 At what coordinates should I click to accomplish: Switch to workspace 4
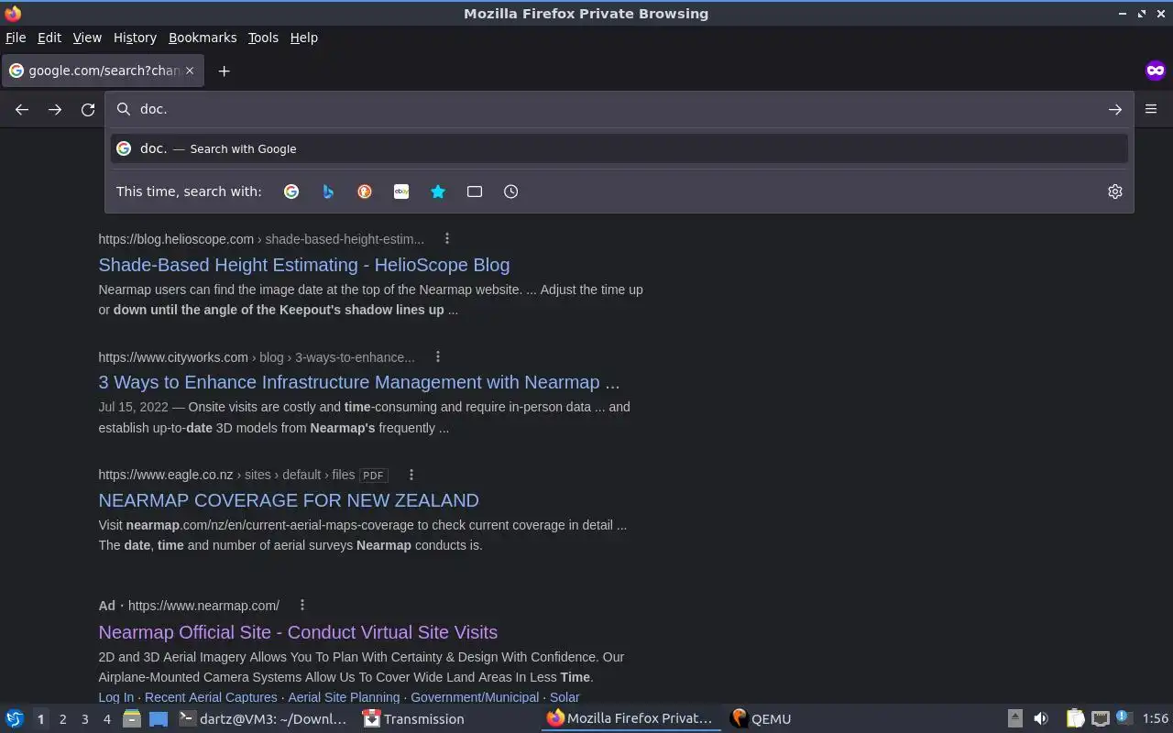click(106, 719)
